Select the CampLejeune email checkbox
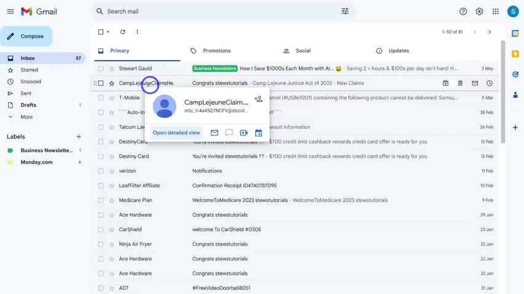 (x=101, y=83)
